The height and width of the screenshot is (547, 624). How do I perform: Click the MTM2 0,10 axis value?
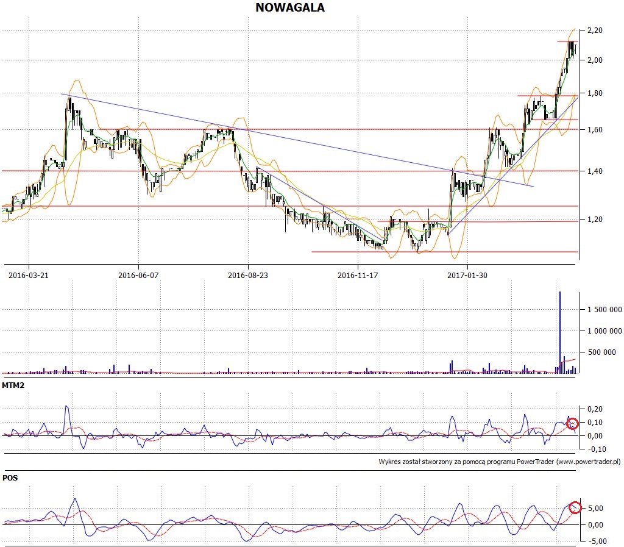point(595,423)
